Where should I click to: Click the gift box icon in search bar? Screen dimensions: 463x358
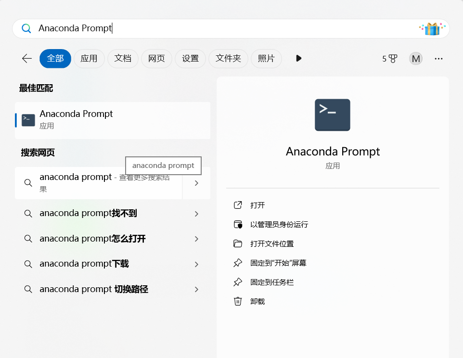432,29
